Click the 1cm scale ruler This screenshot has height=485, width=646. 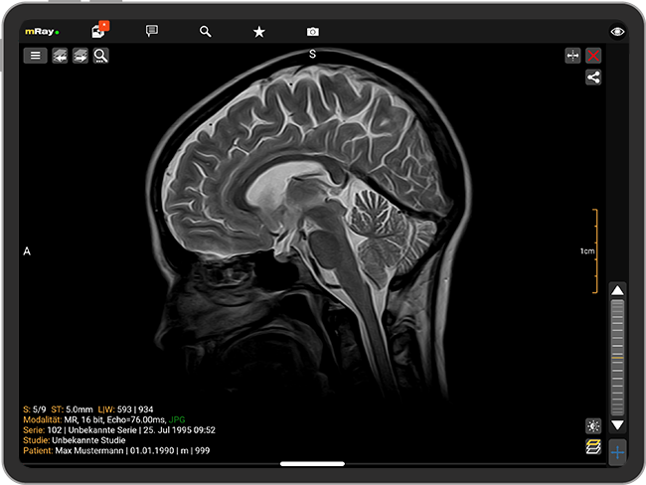[x=594, y=251]
